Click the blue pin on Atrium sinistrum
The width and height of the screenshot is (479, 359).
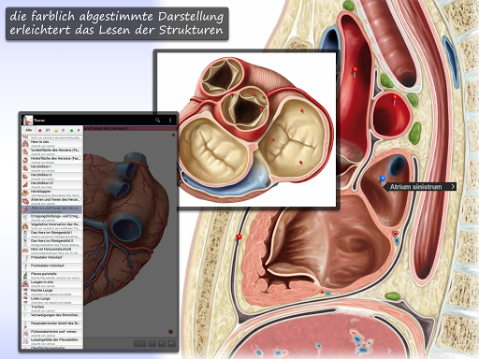[383, 179]
